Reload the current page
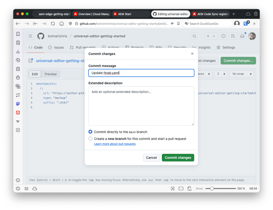Screen dimensions: 273x210 53,24
